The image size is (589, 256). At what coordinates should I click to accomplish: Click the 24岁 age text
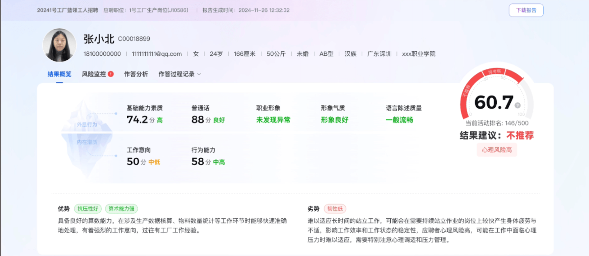click(x=216, y=54)
